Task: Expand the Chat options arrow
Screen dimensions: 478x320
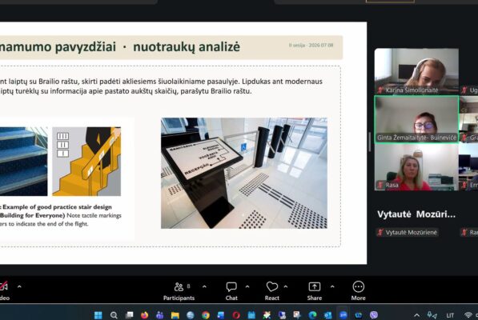Action: 247,286
